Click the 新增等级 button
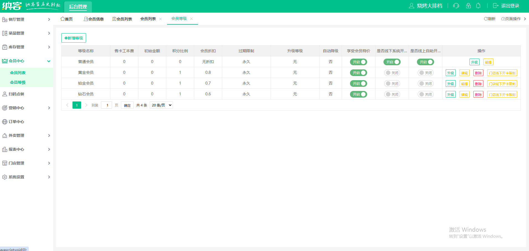The width and height of the screenshot is (529, 251). [x=74, y=38]
